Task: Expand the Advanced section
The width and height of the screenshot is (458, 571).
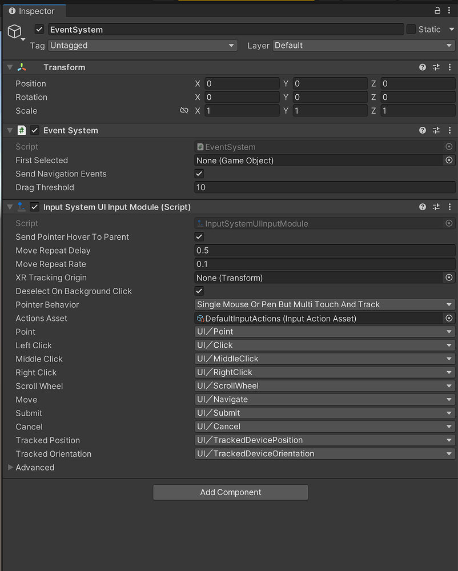Action: [x=10, y=467]
